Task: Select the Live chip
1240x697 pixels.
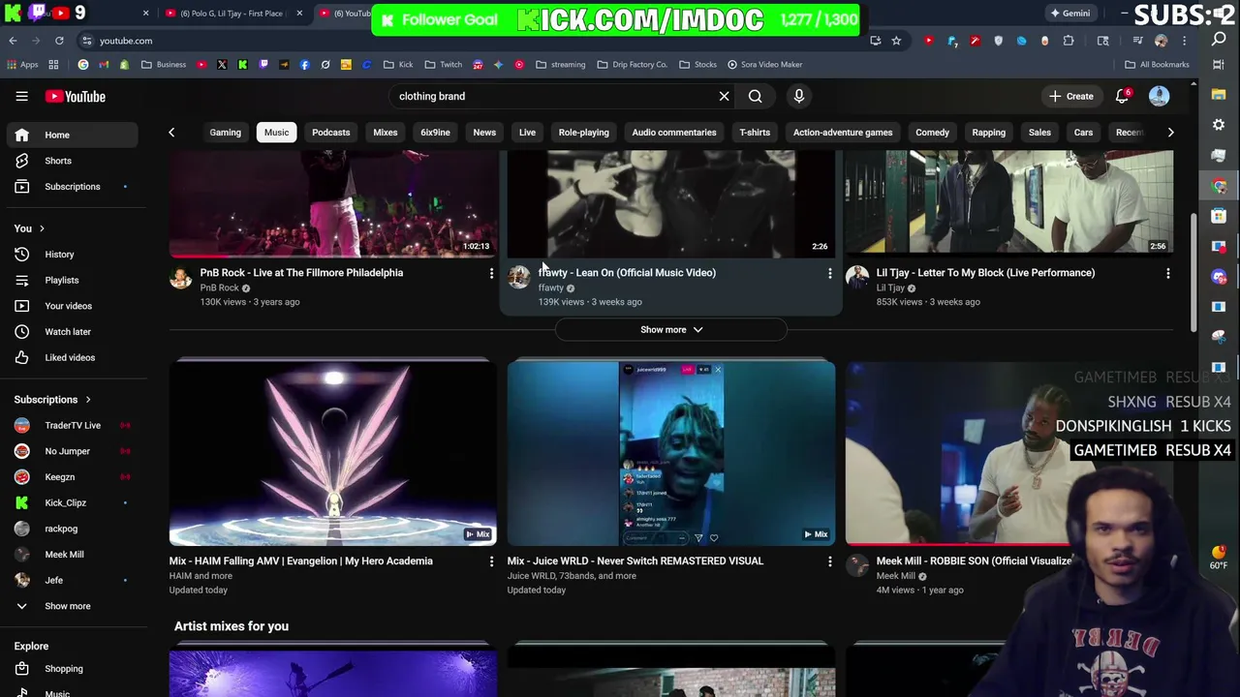Action: click(x=527, y=133)
